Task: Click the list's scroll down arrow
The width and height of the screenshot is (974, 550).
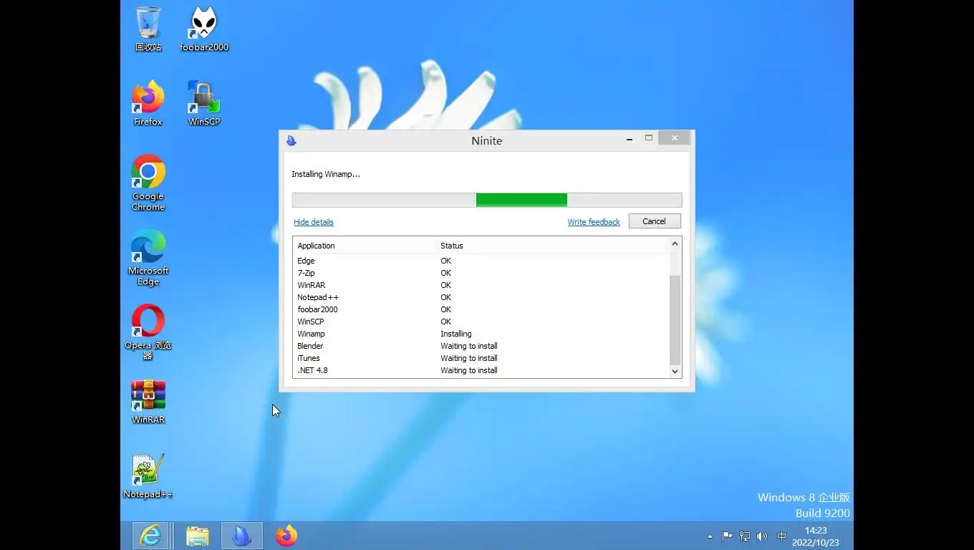Action: point(675,372)
